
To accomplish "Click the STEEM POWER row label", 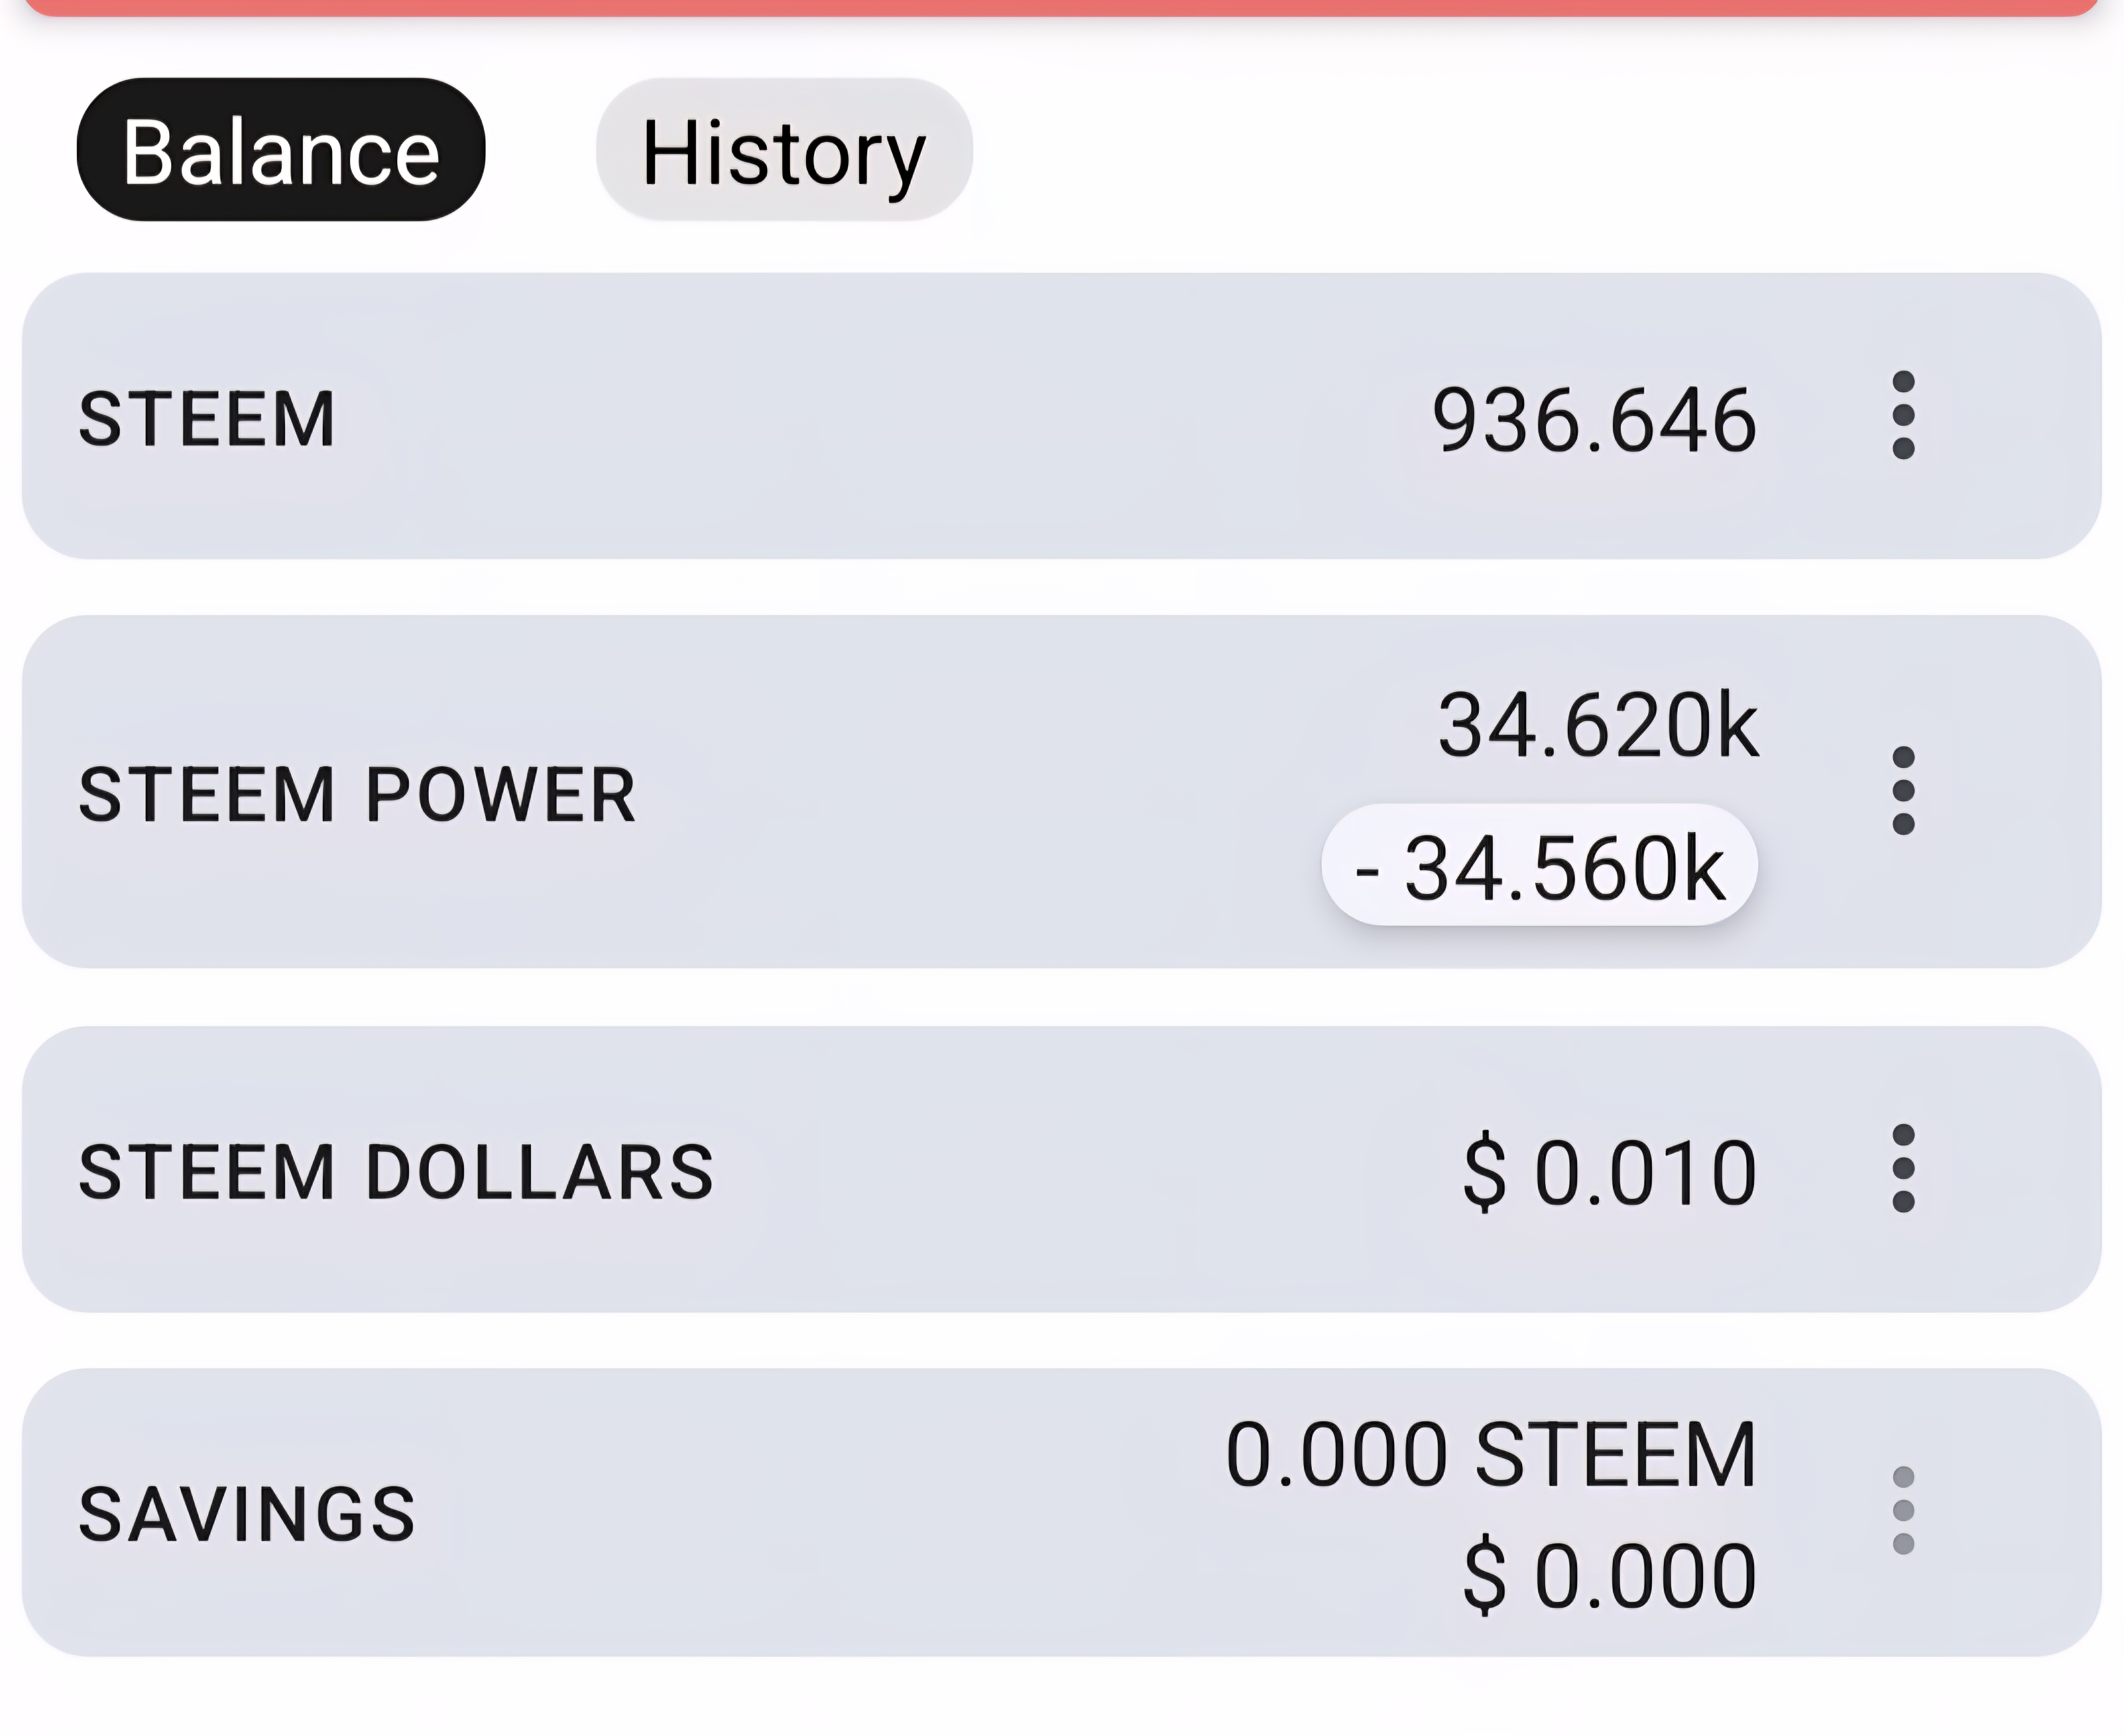I will click(357, 795).
